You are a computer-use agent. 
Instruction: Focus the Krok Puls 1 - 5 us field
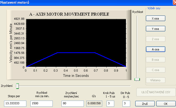pos(110,104)
